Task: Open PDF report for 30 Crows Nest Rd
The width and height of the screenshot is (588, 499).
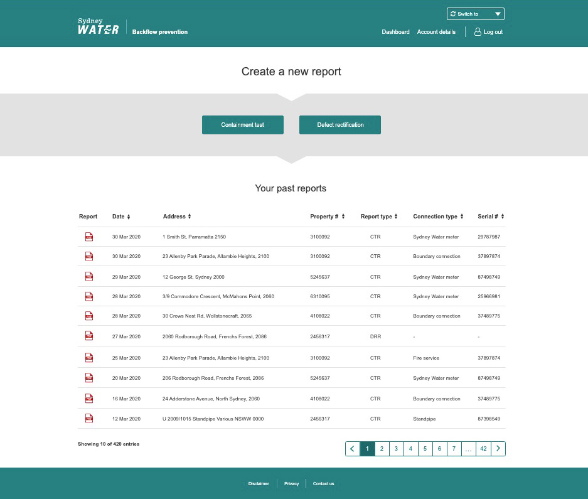Action: click(88, 316)
